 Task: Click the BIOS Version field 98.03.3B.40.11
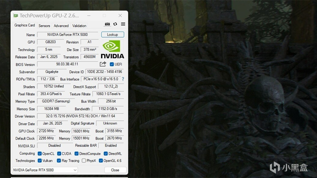(67, 64)
